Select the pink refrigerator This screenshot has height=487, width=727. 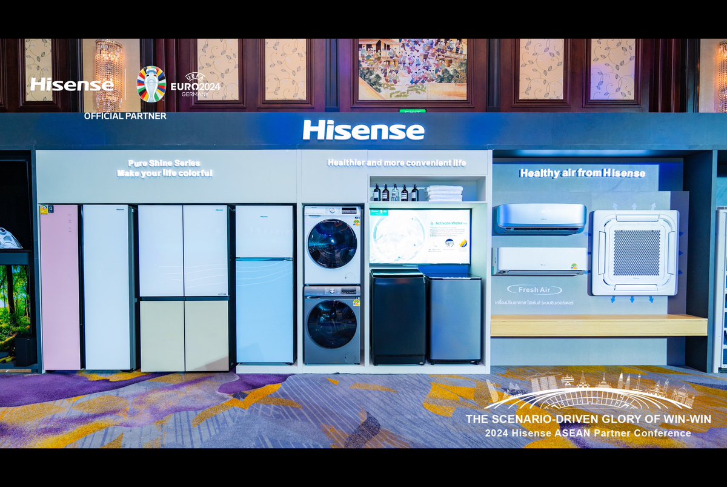[x=59, y=287]
